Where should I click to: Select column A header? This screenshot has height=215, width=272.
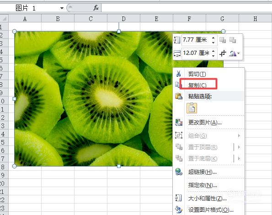point(25,18)
